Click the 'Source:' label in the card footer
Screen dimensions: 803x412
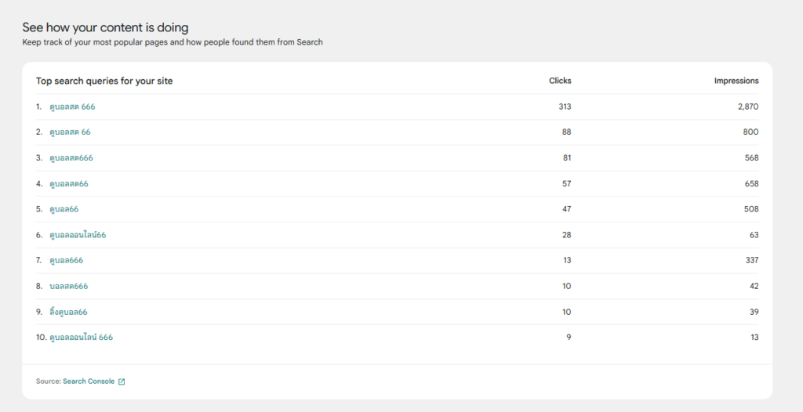click(48, 381)
